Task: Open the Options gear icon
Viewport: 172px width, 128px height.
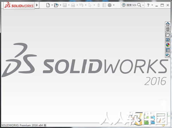Action: (x=110, y=5)
